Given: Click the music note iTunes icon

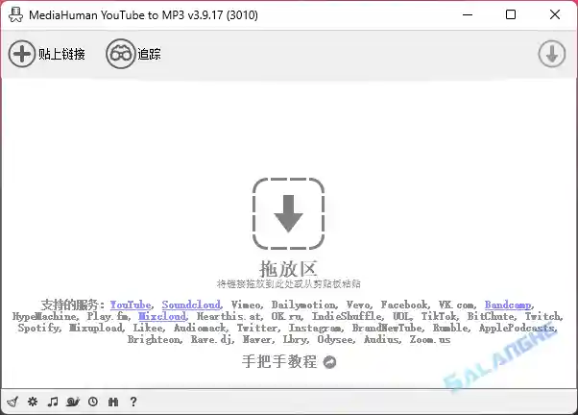Looking at the screenshot, I should [53, 402].
